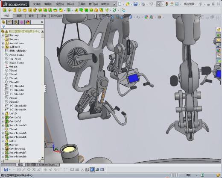This screenshot has height=178, width=222.
Task: Toggle the selection tool button in top toolbar
Action: coord(159,4)
